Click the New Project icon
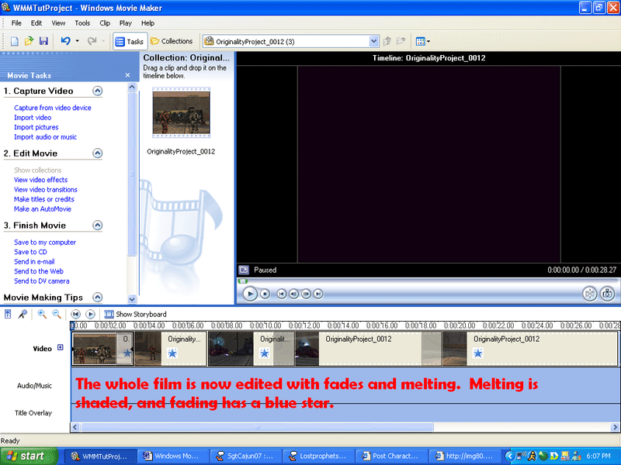 click(x=14, y=41)
